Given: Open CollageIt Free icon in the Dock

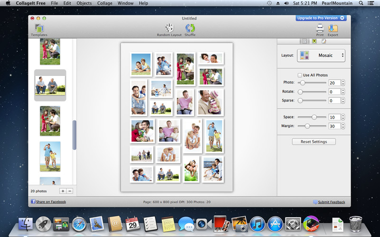Looking at the screenshot, I should (311, 223).
